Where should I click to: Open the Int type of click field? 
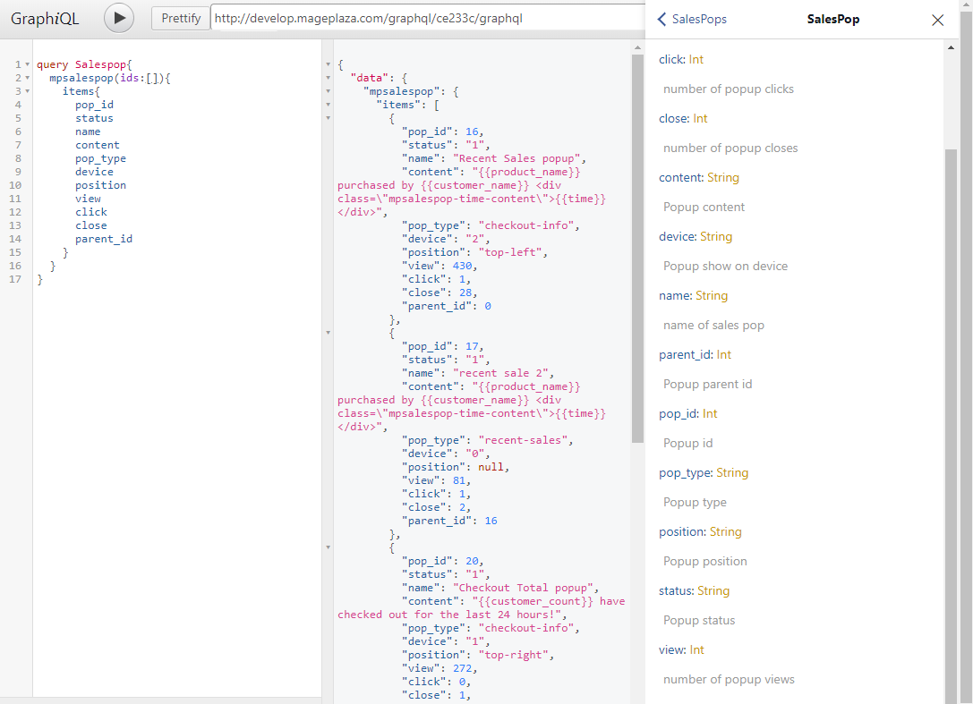coord(696,59)
